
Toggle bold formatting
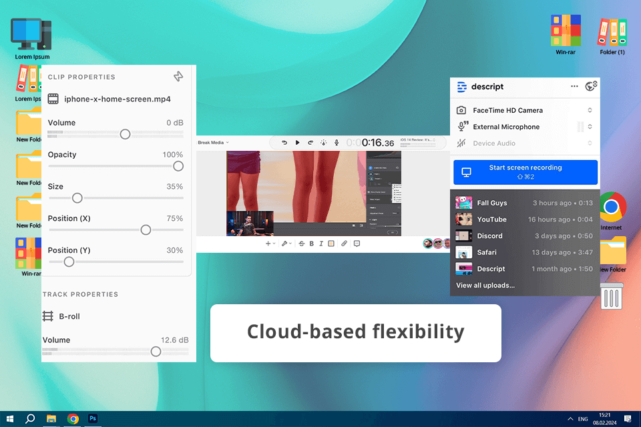pos(312,244)
